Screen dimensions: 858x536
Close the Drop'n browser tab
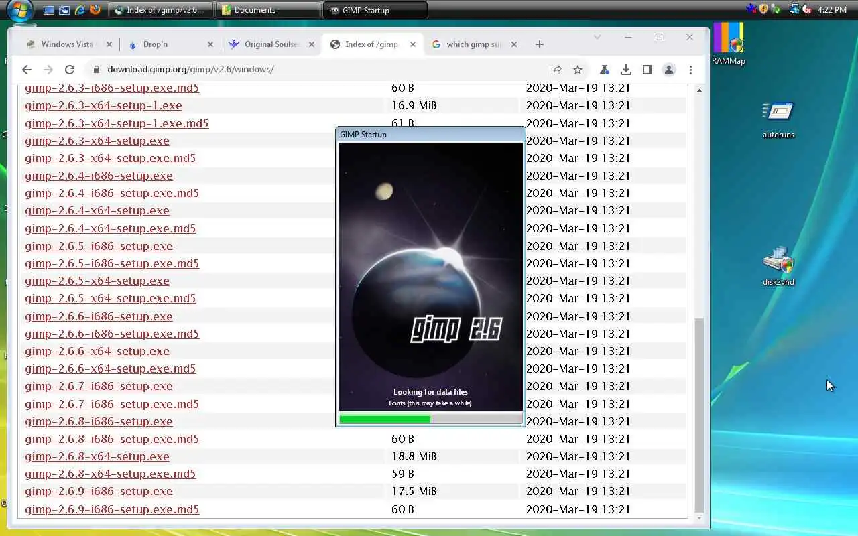pyautogui.click(x=210, y=44)
